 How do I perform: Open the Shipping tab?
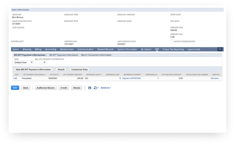pyautogui.click(x=27, y=49)
